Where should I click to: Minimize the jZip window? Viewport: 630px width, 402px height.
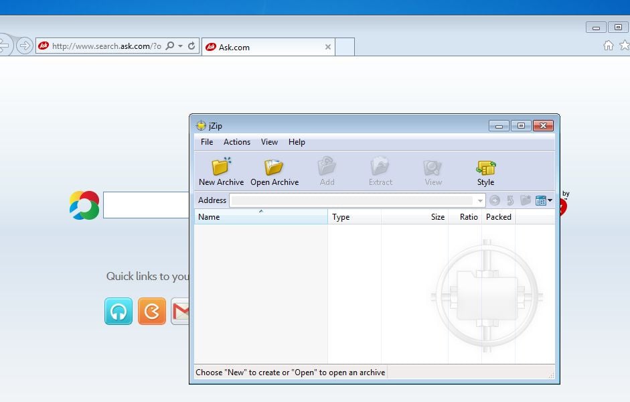(x=499, y=126)
